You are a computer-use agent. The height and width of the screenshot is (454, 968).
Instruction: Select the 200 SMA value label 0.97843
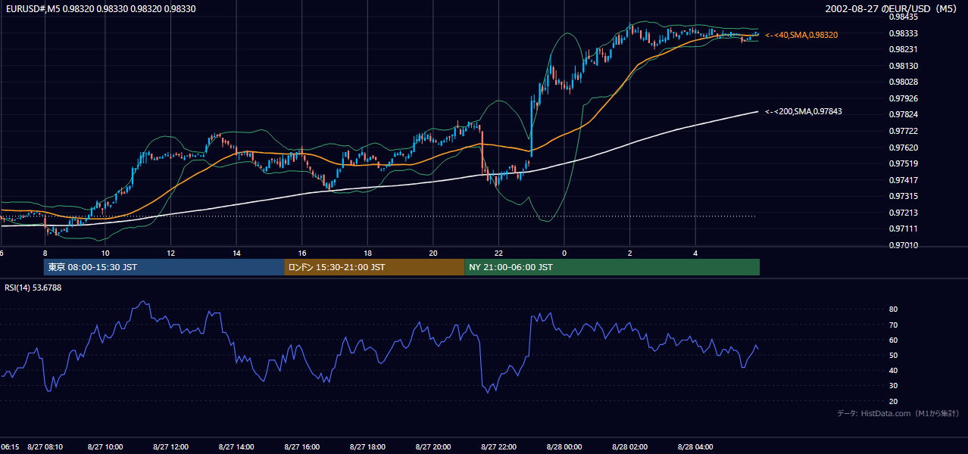pyautogui.click(x=804, y=111)
